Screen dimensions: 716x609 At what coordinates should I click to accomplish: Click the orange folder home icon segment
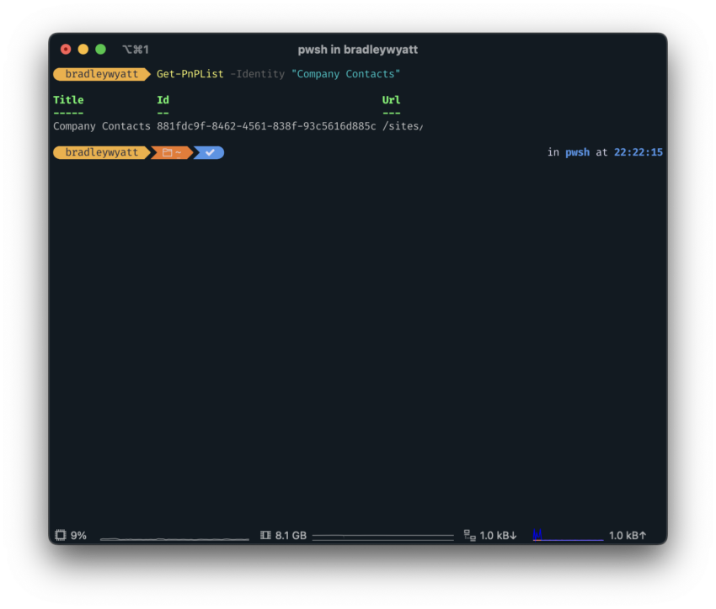172,153
